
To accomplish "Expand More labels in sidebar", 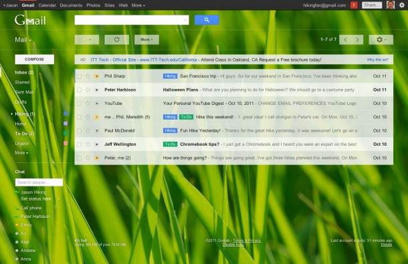I will (x=21, y=152).
